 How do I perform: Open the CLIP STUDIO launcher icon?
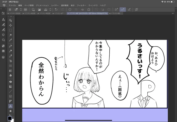(16, 10)
